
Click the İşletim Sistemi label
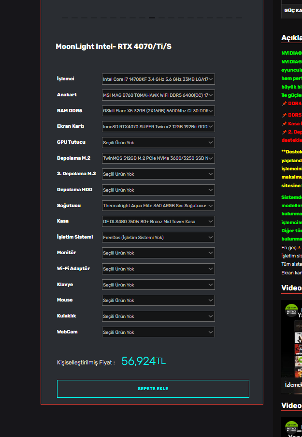(x=75, y=237)
